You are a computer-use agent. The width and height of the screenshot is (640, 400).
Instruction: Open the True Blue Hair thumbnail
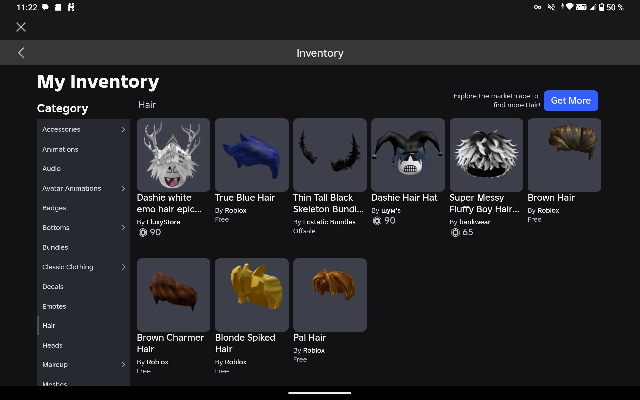click(x=252, y=155)
